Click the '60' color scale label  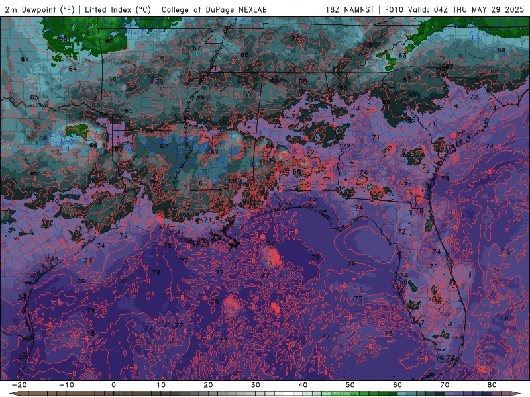[397, 385]
